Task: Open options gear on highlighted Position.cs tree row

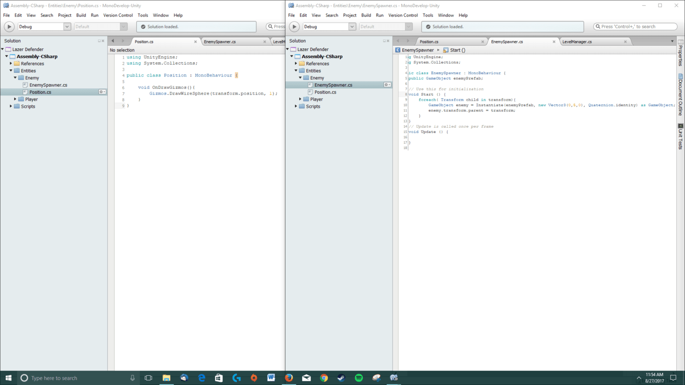Action: coord(102,92)
